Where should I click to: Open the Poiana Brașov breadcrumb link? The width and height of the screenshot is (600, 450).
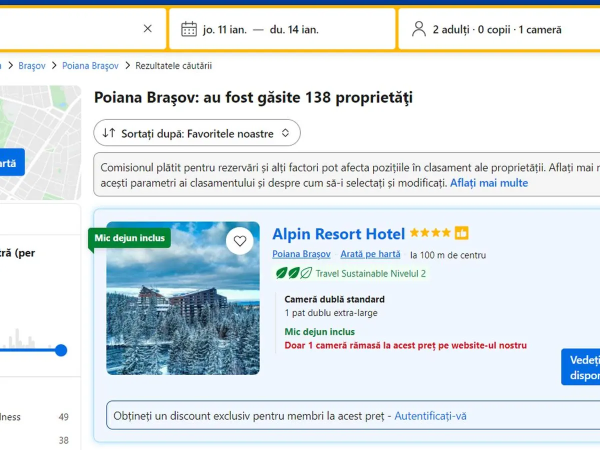[x=90, y=65]
